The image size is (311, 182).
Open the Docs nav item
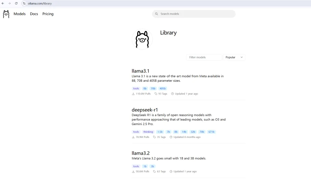[x=34, y=14]
